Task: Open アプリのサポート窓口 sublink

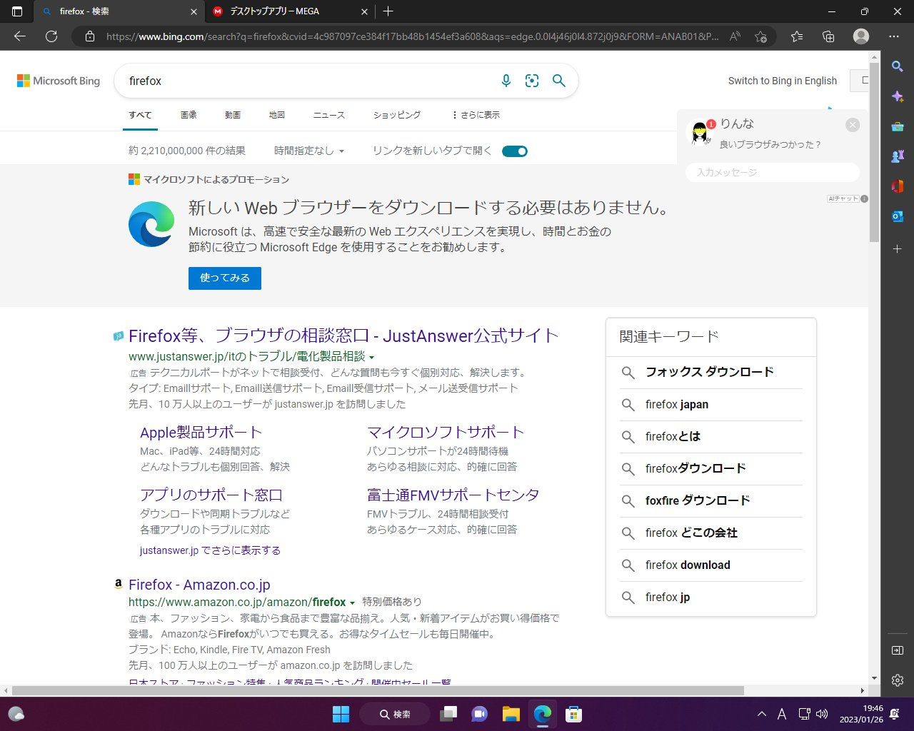Action: [211, 495]
